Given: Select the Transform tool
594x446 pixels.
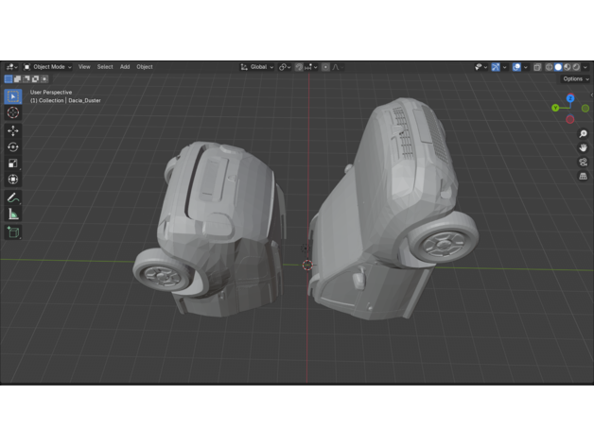Looking at the screenshot, I should [13, 179].
